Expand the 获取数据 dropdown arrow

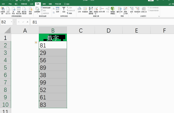click(x=4, y=14)
